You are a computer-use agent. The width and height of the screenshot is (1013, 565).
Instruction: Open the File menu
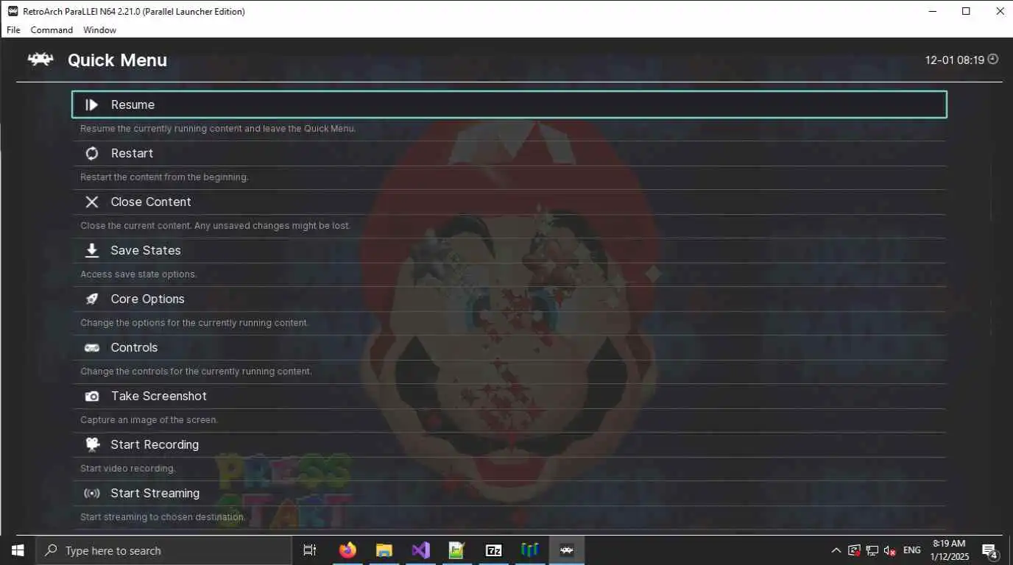click(x=13, y=30)
